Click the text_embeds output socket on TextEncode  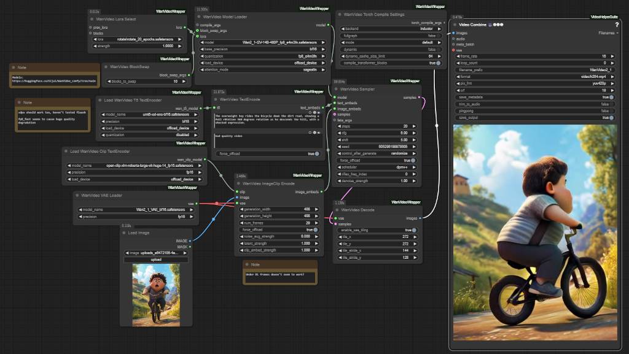click(x=323, y=108)
